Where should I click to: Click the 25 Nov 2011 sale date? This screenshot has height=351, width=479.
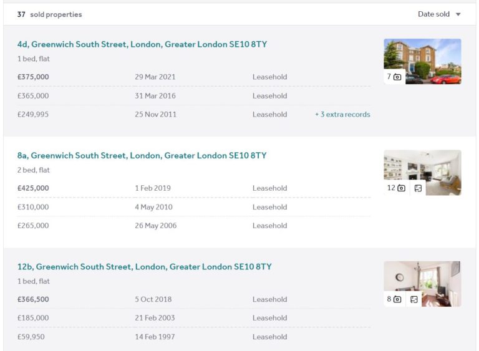click(155, 114)
